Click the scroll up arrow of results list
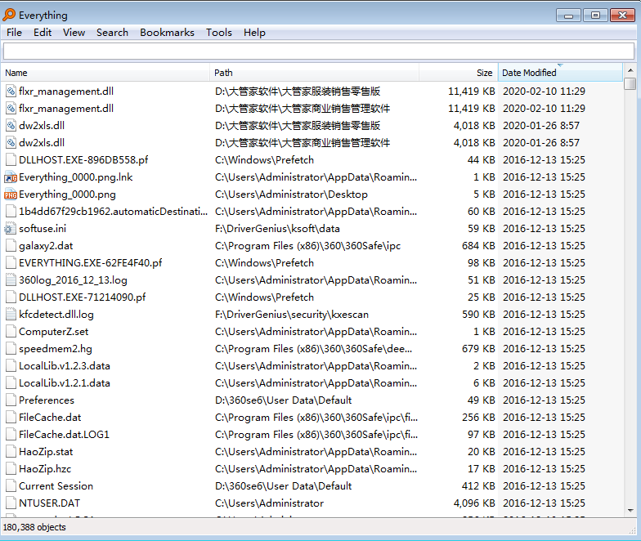Viewport: 641px width, 541px height. click(630, 70)
